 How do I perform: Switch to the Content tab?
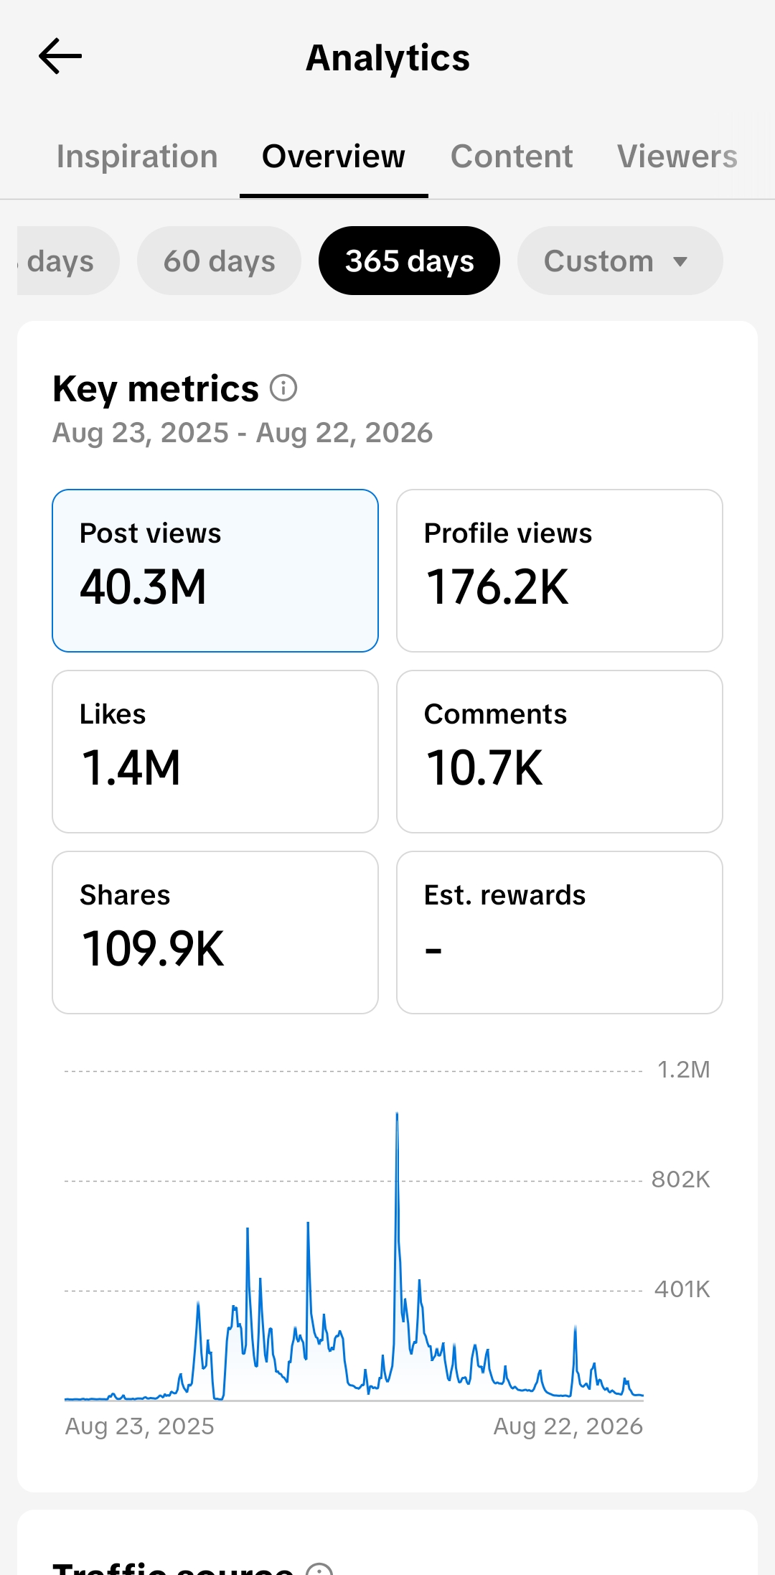(512, 156)
